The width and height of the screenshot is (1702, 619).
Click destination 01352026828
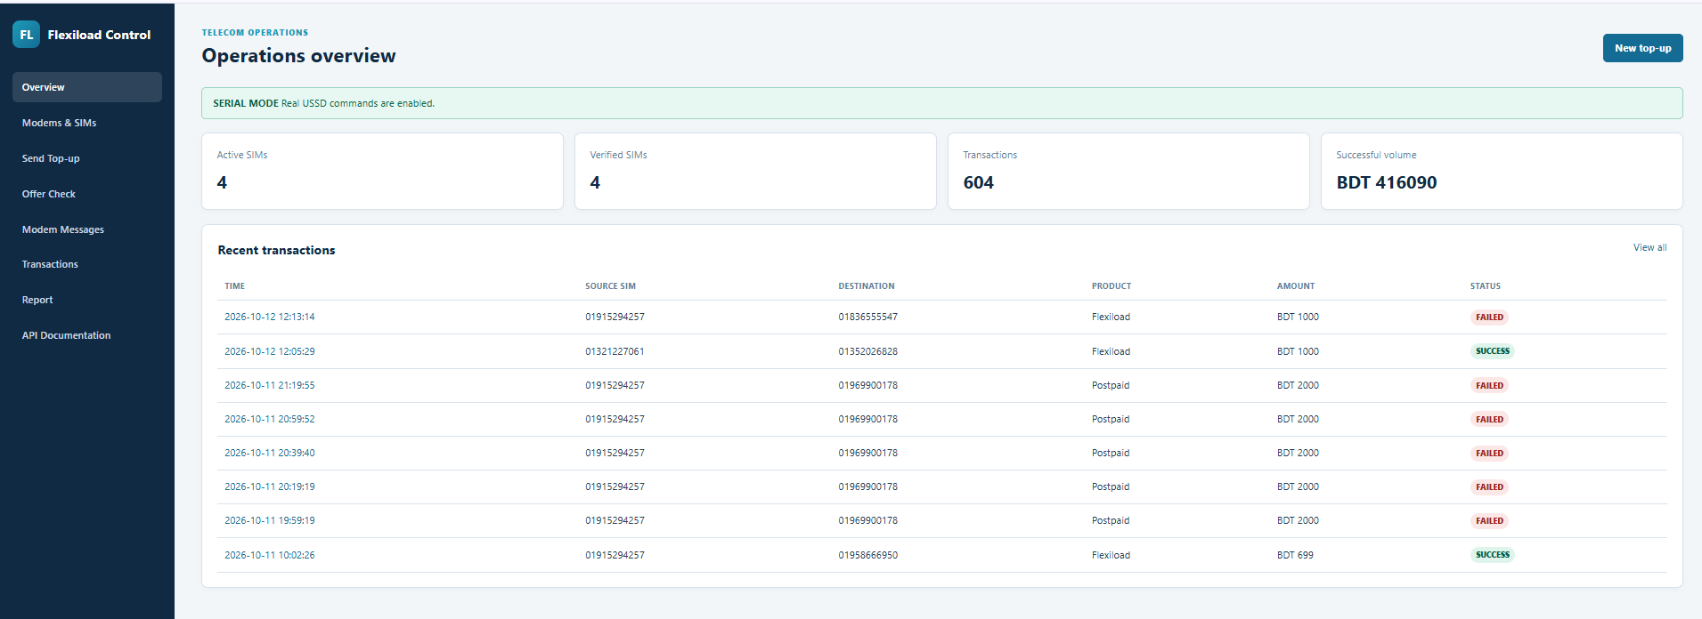point(867,351)
